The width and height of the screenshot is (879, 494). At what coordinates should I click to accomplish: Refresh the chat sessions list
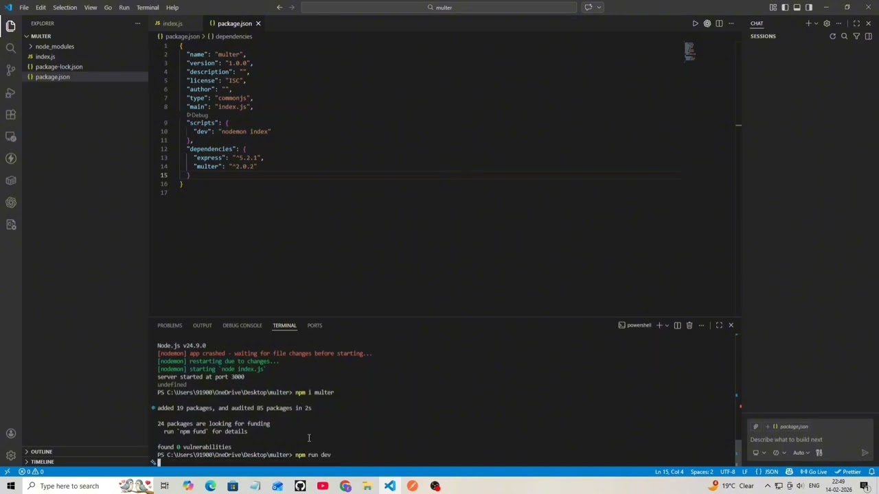point(832,36)
